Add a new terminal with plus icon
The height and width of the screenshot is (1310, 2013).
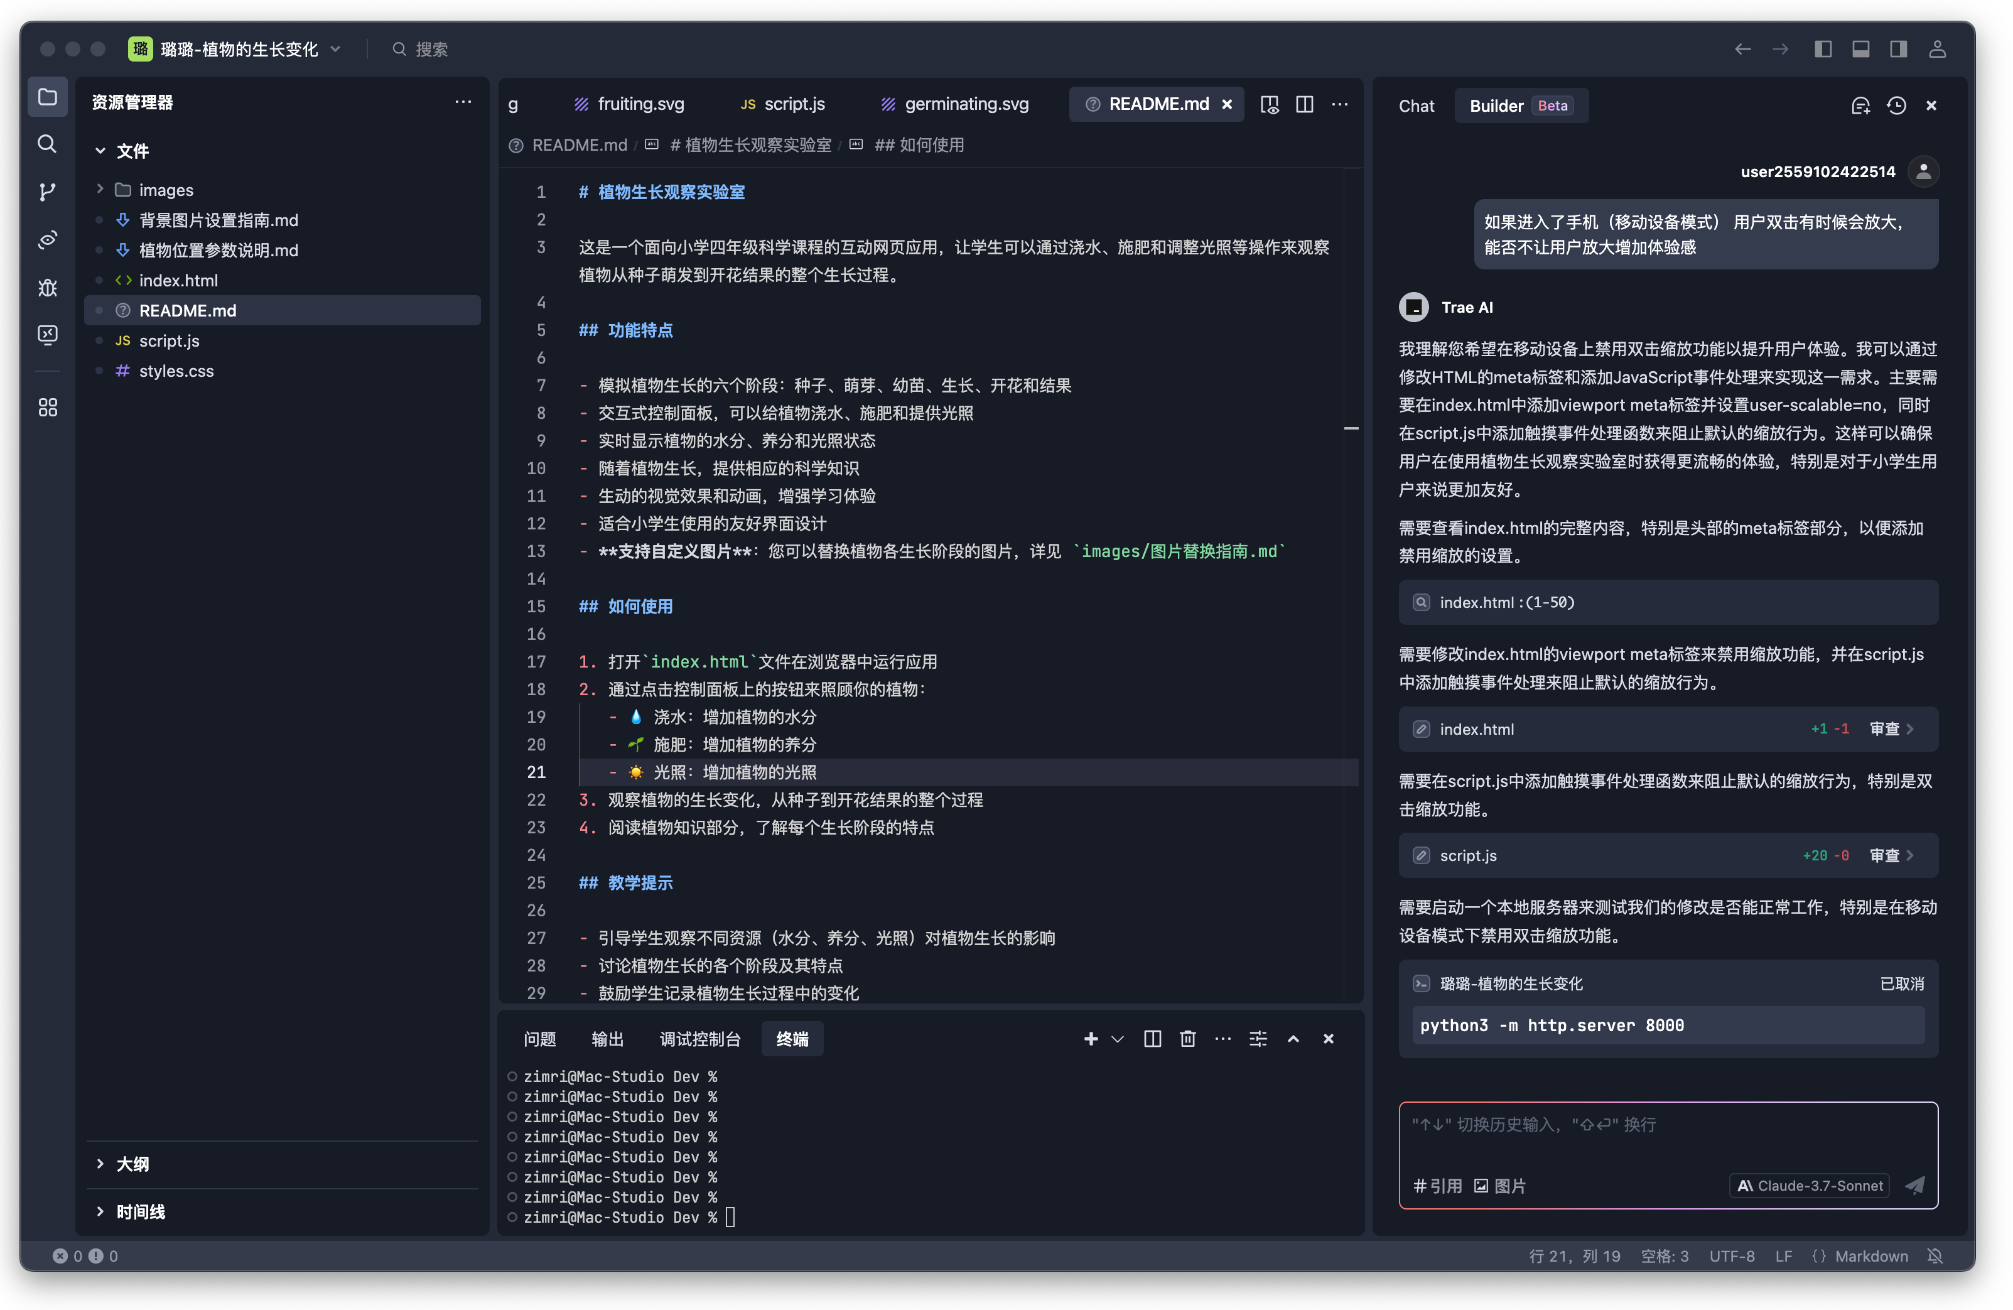click(1091, 1039)
